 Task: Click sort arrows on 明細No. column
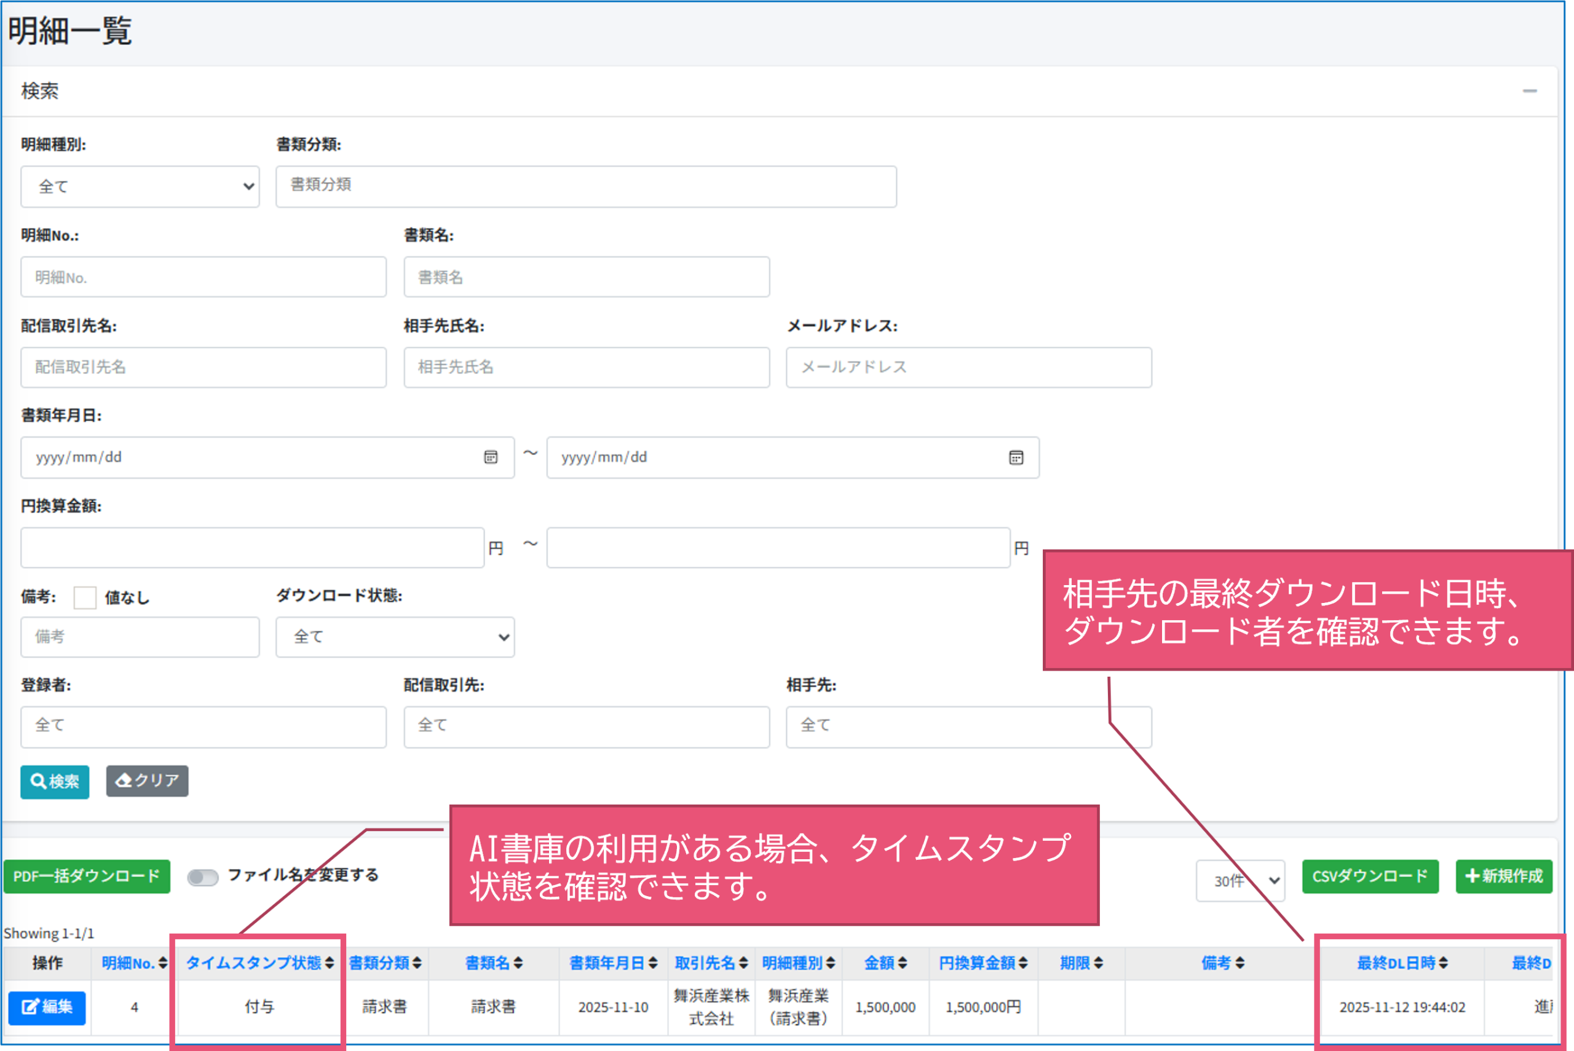(163, 963)
